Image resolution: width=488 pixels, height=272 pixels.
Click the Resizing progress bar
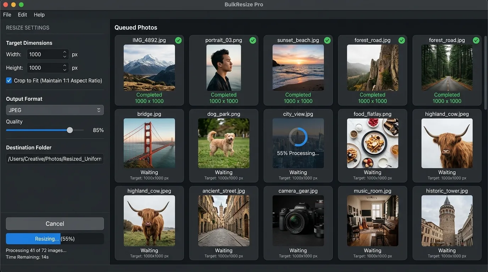[x=55, y=239]
